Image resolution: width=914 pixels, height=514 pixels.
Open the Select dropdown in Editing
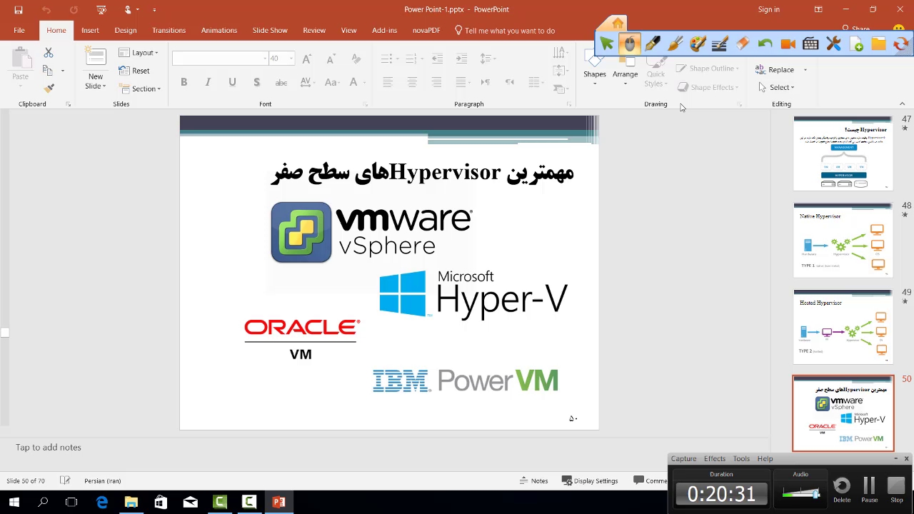point(777,87)
